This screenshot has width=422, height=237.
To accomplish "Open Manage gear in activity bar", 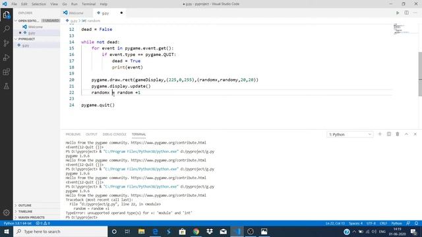I will pyautogui.click(x=6, y=213).
